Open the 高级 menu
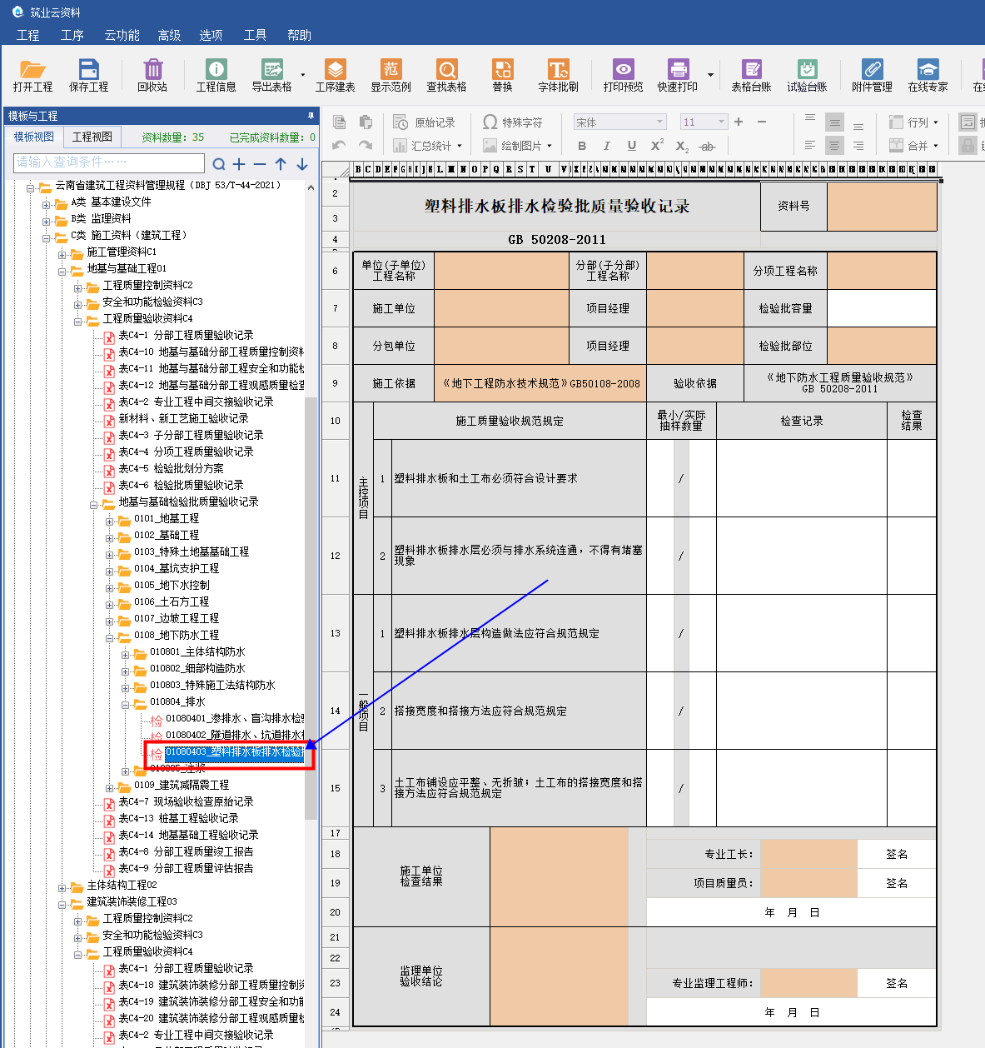The width and height of the screenshot is (985, 1048). [x=169, y=35]
